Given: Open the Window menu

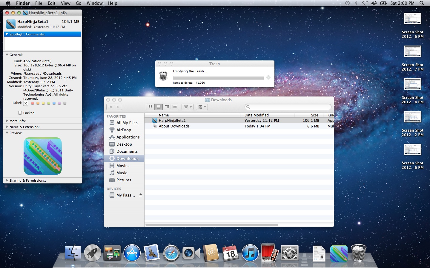Looking at the screenshot, I should [x=94, y=3].
